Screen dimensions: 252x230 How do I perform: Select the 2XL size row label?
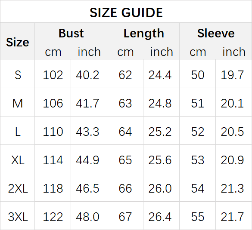pos(18,188)
